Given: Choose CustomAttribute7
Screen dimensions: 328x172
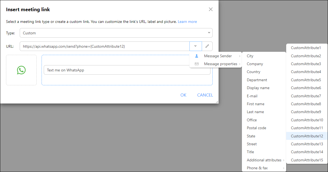Looking at the screenshot, I should [x=307, y=96].
